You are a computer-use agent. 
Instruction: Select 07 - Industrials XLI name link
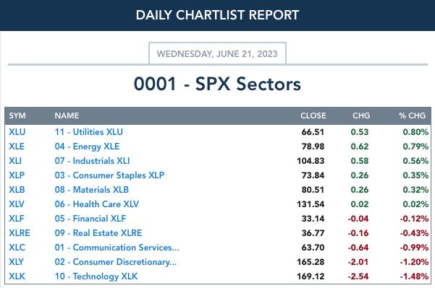[x=92, y=161]
